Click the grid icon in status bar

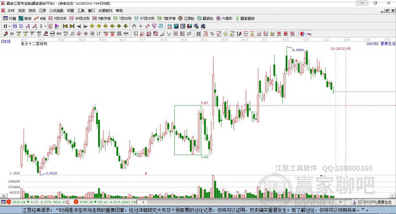point(3,202)
